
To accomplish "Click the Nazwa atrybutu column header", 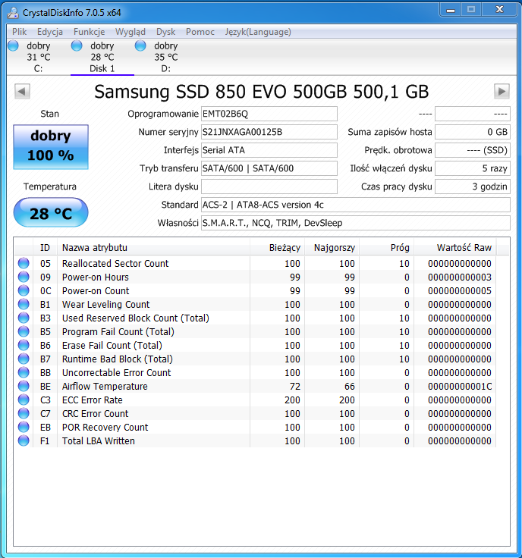I will click(153, 248).
